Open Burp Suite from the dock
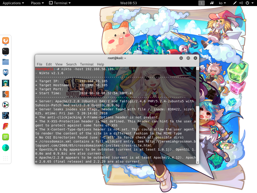 (x=5, y=94)
